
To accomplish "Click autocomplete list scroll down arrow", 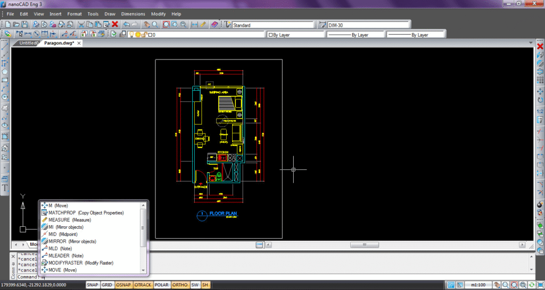I will pyautogui.click(x=143, y=270).
